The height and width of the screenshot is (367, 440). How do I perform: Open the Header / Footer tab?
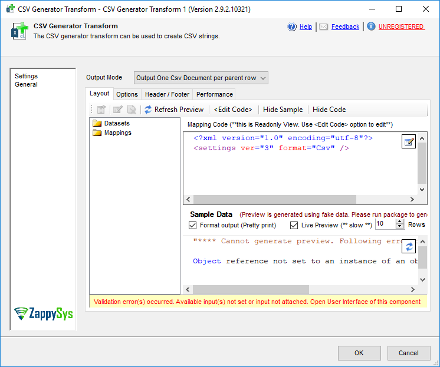(x=167, y=94)
